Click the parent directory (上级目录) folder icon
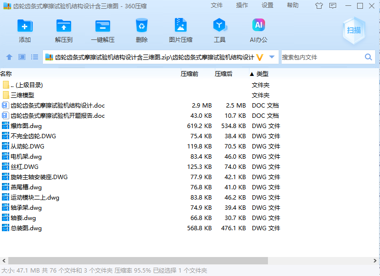Viewport: 380px width, 276px height. 6,85
